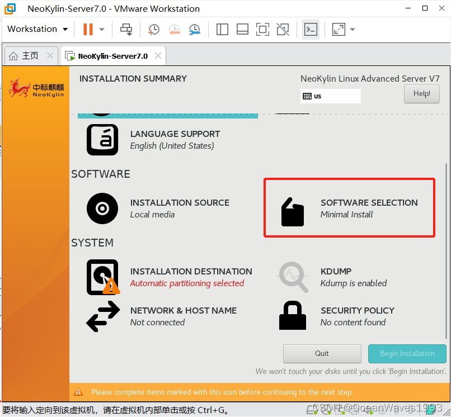Image resolution: width=451 pixels, height=417 pixels.
Task: Open NETWORK & HOST NAME settings
Action: coord(184,316)
